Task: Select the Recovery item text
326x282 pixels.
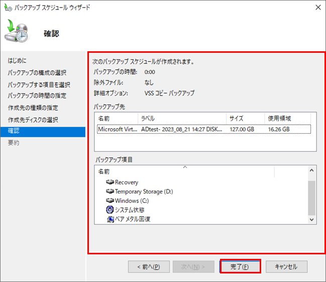Action: 127,182
